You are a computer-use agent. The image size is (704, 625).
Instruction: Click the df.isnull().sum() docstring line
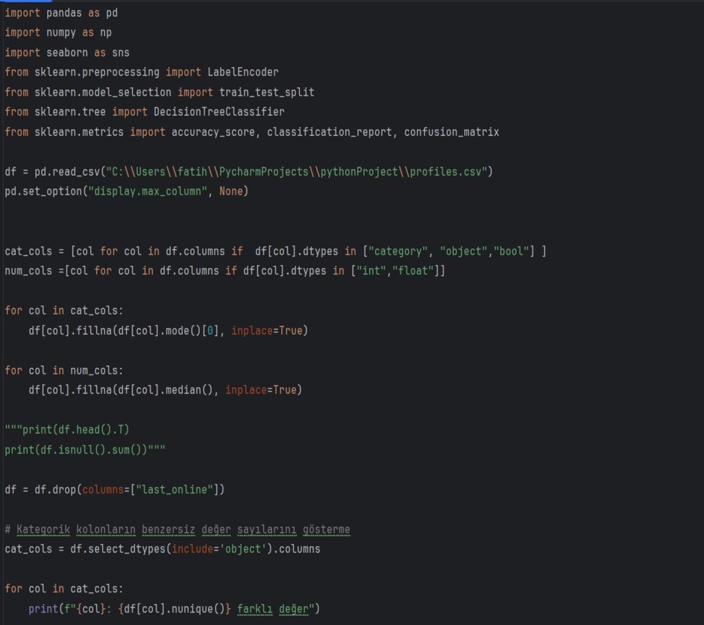pyautogui.click(x=83, y=450)
